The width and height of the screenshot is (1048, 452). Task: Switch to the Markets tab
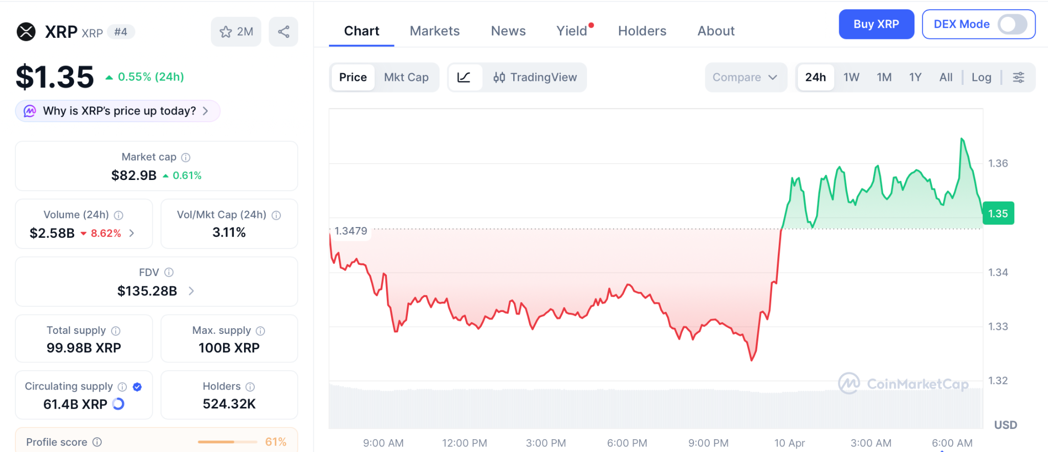tap(434, 31)
